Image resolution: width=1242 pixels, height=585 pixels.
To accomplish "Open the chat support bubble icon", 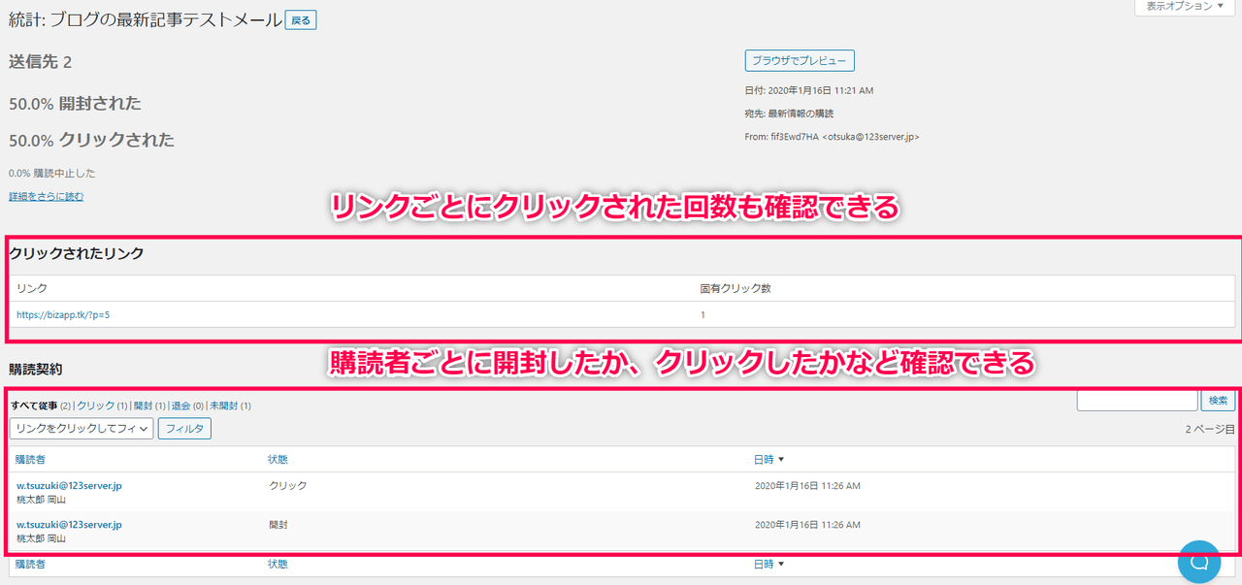I will point(1198,562).
